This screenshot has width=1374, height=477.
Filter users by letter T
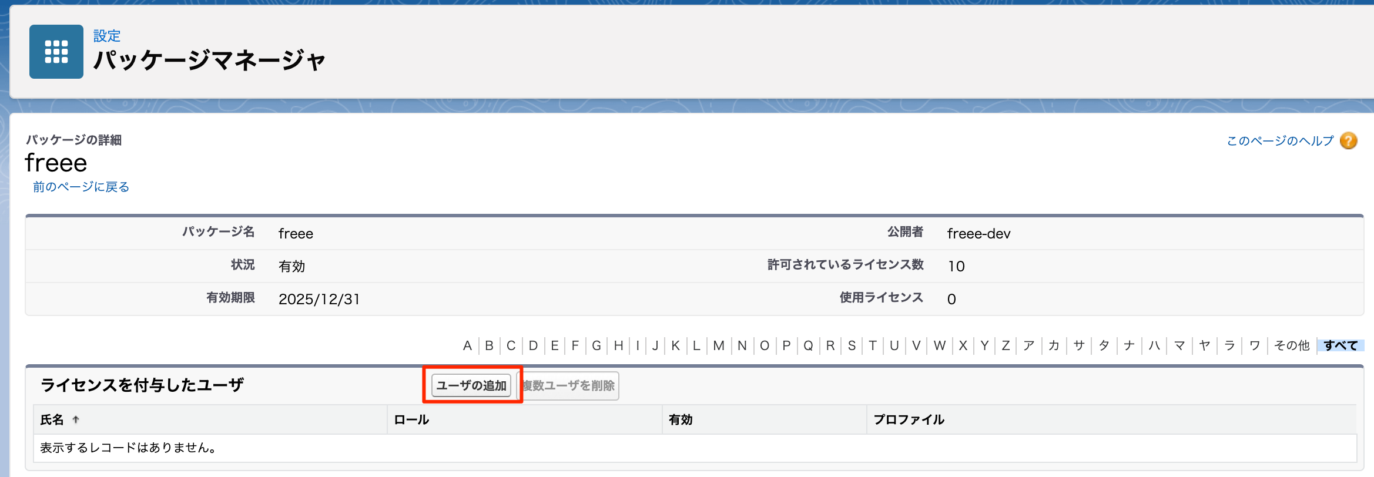(x=873, y=345)
